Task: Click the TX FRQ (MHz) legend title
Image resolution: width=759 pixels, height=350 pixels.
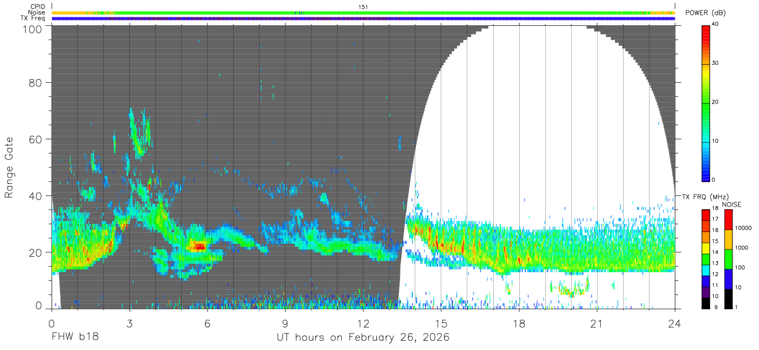Action: [x=705, y=196]
